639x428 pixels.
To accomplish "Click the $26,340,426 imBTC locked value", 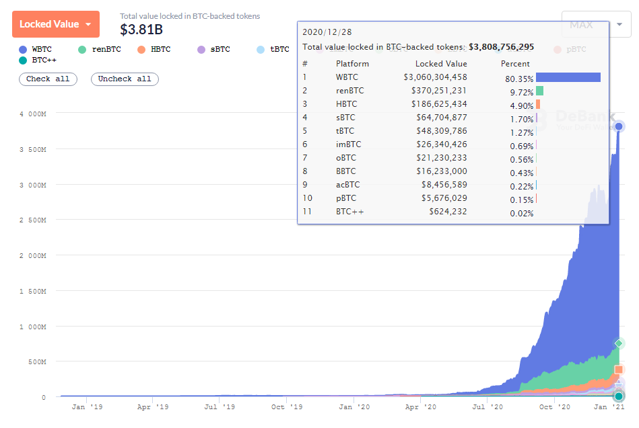I will tap(442, 144).
